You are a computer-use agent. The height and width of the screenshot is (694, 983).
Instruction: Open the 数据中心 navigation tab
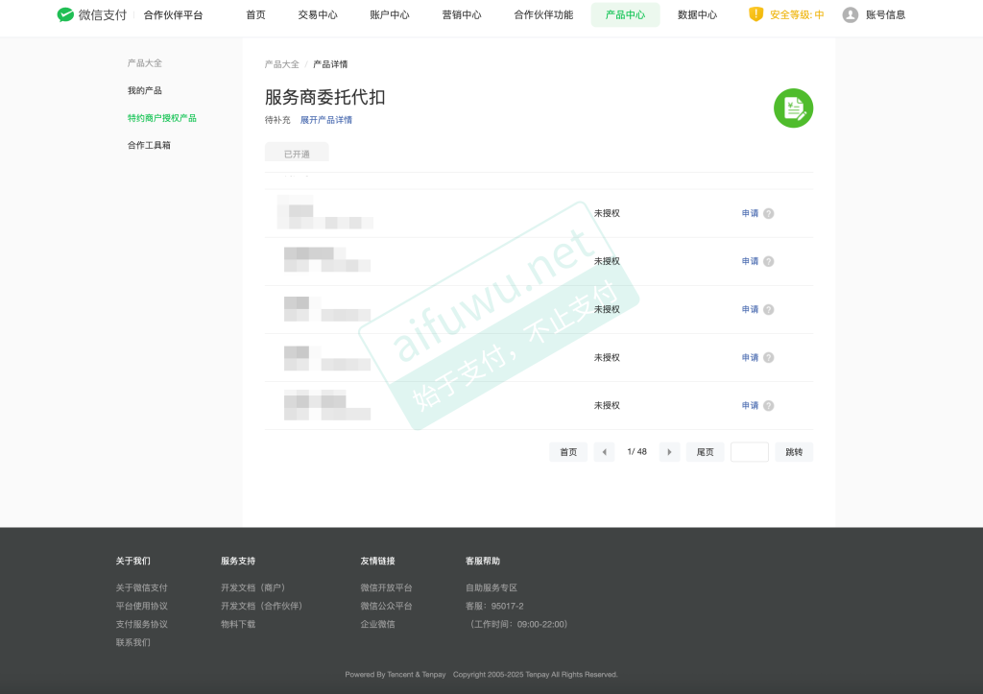[x=697, y=15]
